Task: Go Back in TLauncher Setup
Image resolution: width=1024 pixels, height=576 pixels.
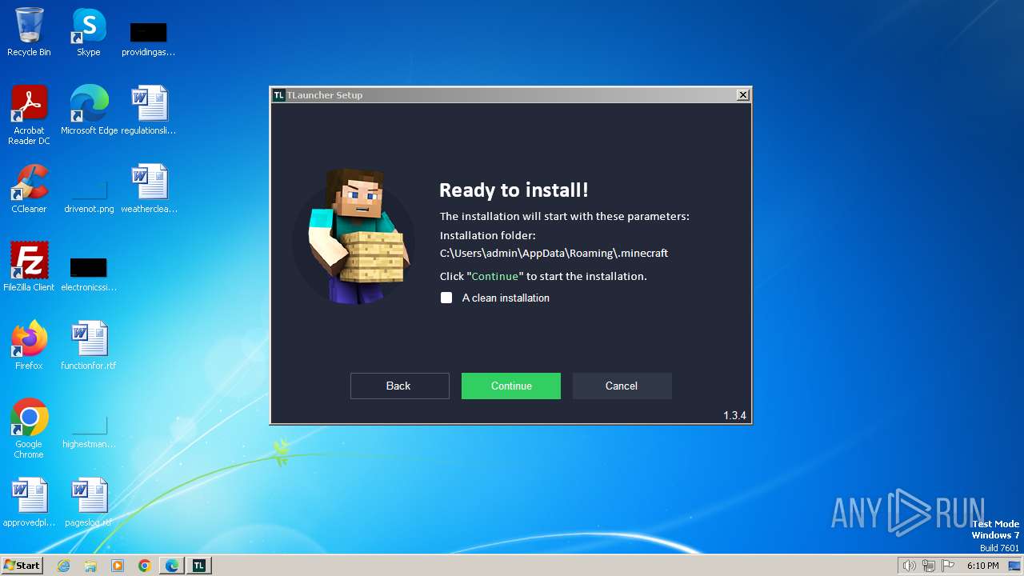Action: click(399, 386)
